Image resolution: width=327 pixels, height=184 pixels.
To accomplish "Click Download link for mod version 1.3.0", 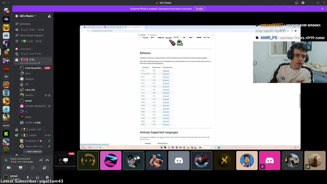I will (166, 99).
